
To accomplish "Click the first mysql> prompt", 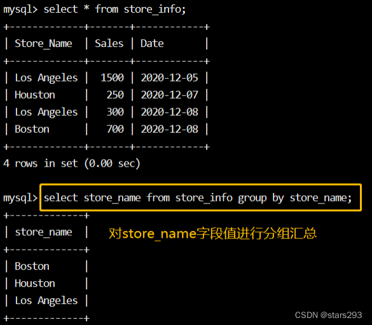I will 20,10.
